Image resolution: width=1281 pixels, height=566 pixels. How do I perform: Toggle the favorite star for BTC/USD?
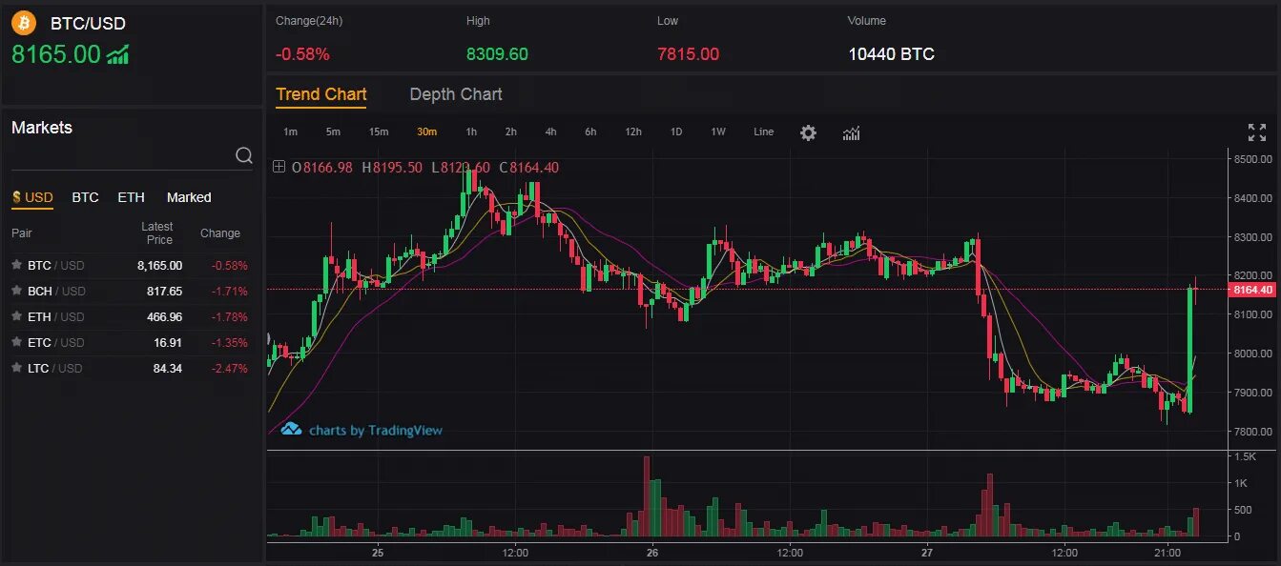pos(16,265)
